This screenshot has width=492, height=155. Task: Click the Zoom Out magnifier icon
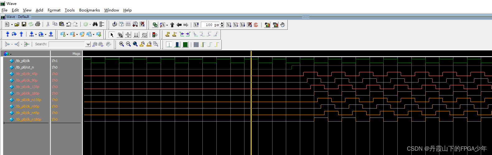[128, 44]
